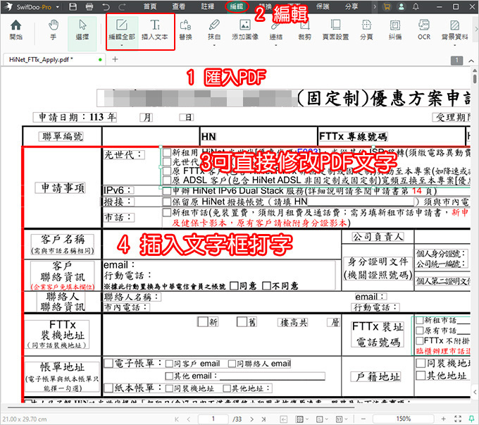Image resolution: width=479 pixels, height=425 pixels.
Task: Zoom out with the minus button
Action: point(363,419)
